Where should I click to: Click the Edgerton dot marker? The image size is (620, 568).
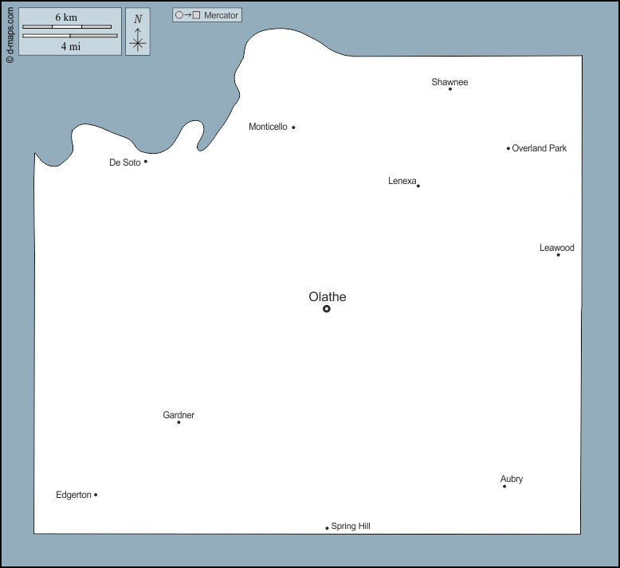tap(96, 495)
